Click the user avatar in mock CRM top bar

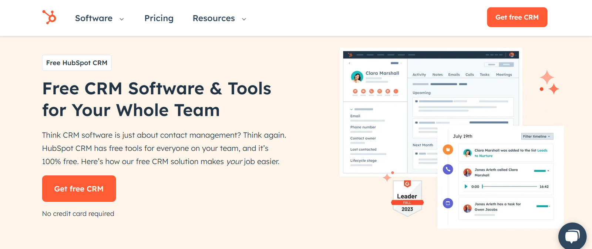coord(512,55)
